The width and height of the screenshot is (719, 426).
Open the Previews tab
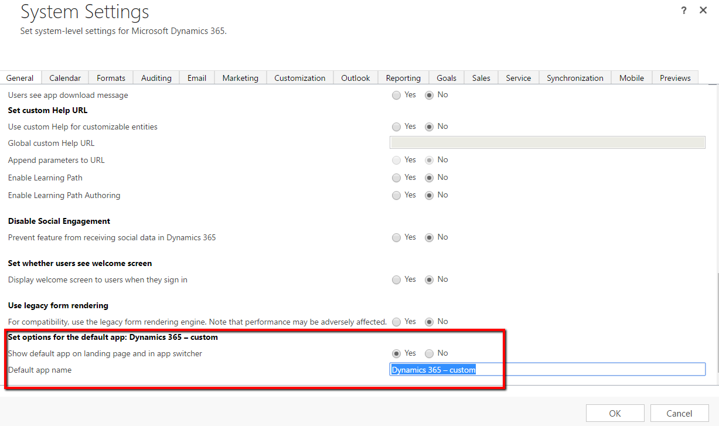[x=675, y=78]
